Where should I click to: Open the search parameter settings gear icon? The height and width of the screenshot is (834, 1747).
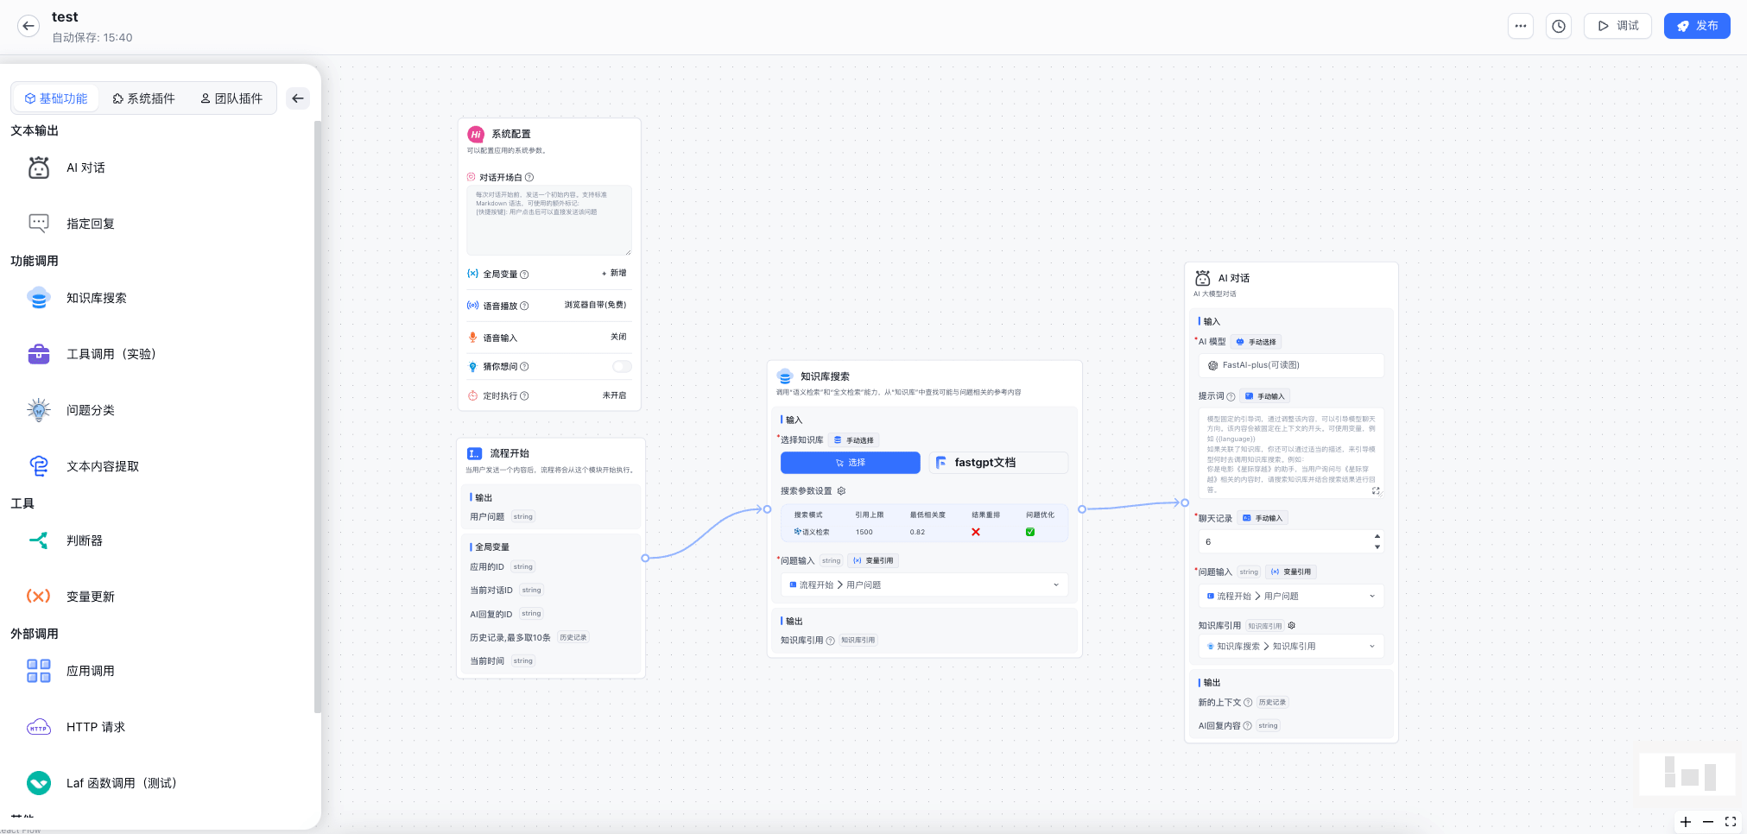pyautogui.click(x=842, y=490)
